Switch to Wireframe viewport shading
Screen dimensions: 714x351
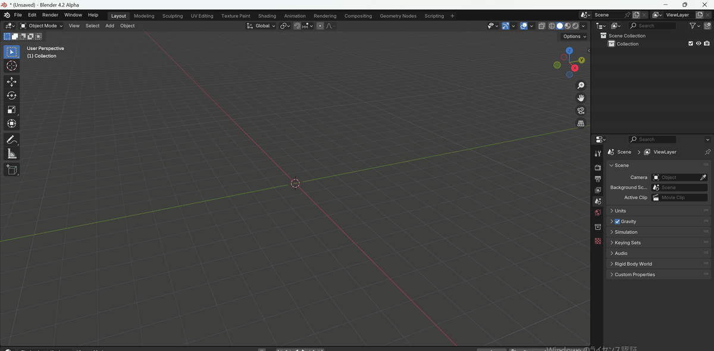pyautogui.click(x=552, y=26)
